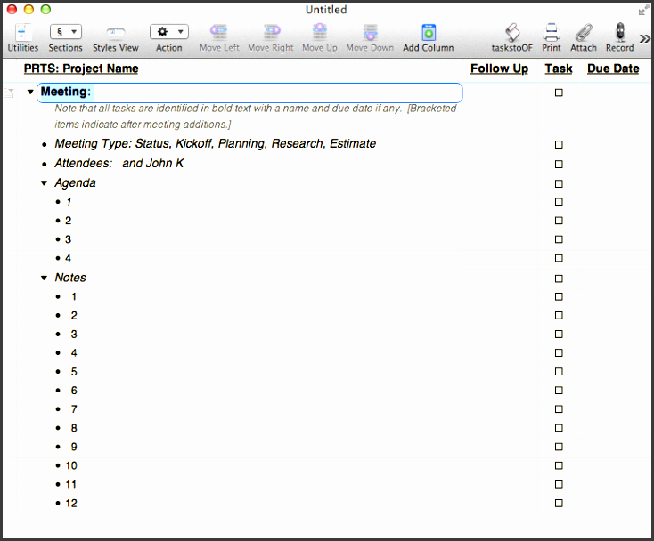Check the Task box for Agenda item 1

point(559,202)
